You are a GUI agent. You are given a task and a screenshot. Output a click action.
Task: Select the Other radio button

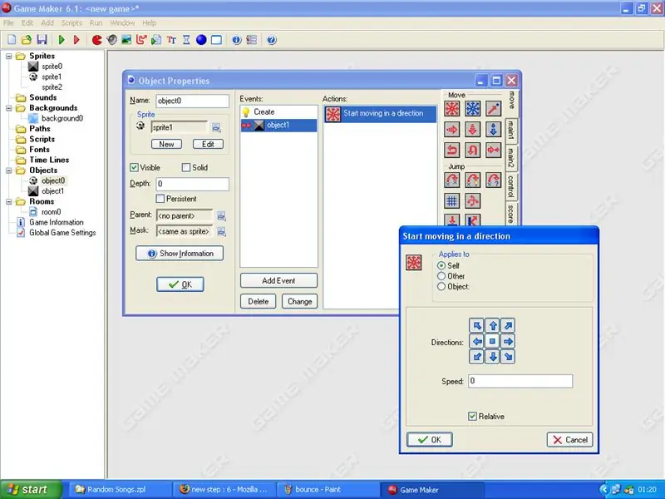[x=441, y=276]
